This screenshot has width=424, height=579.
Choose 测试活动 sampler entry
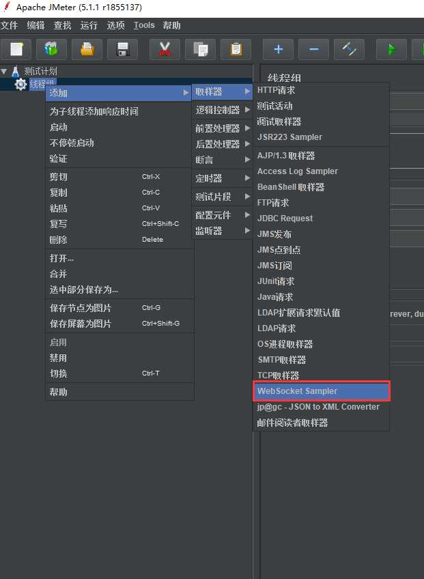coord(322,106)
